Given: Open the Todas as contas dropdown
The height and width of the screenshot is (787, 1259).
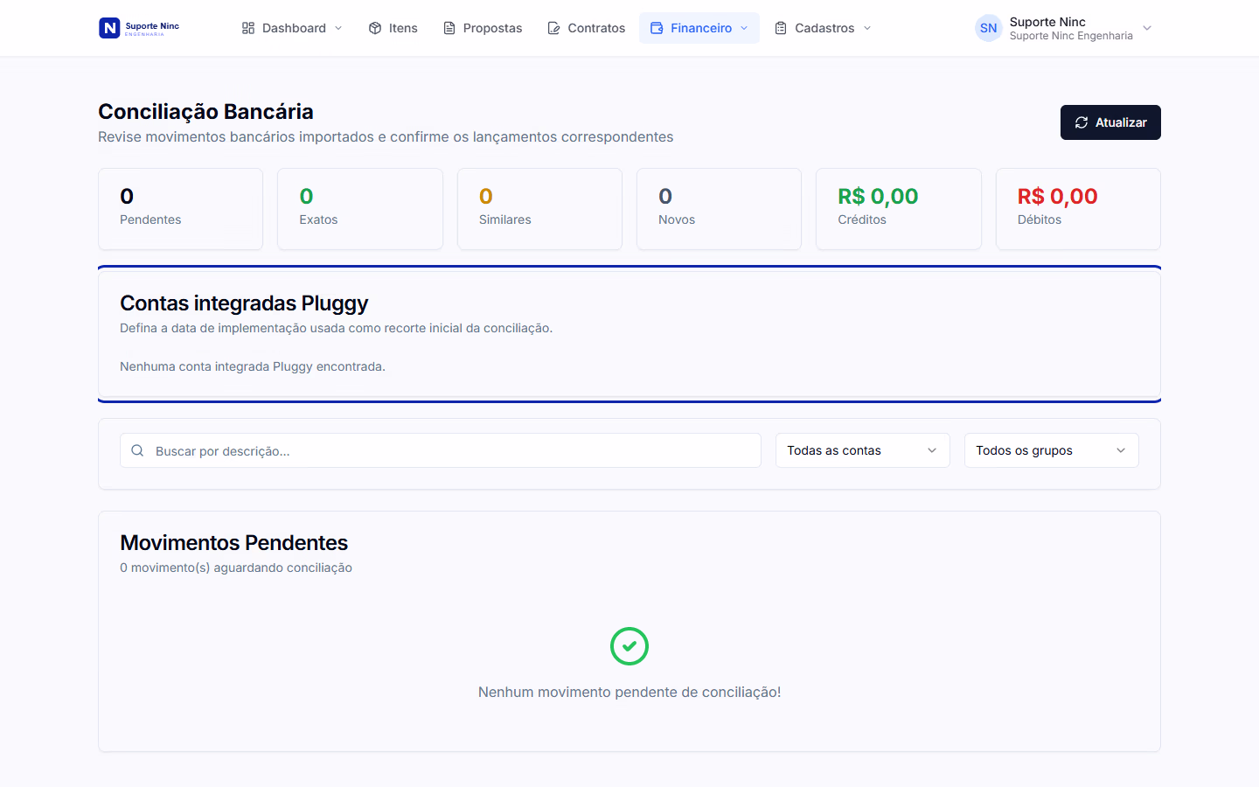Looking at the screenshot, I should pos(863,450).
